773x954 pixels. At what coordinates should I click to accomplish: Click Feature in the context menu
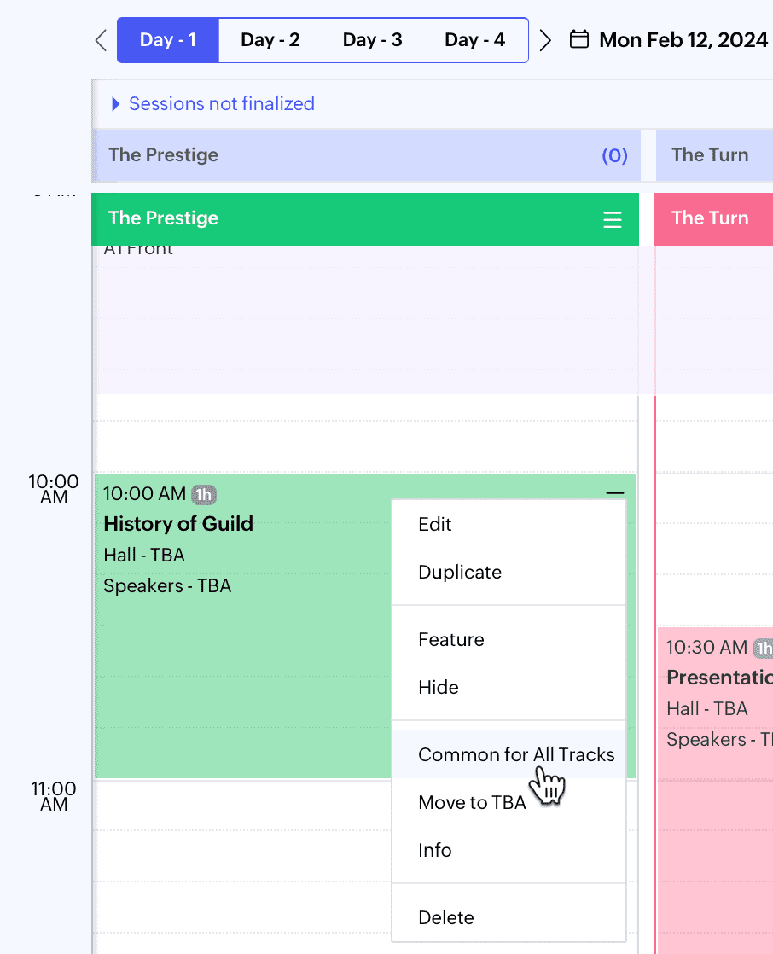(451, 640)
